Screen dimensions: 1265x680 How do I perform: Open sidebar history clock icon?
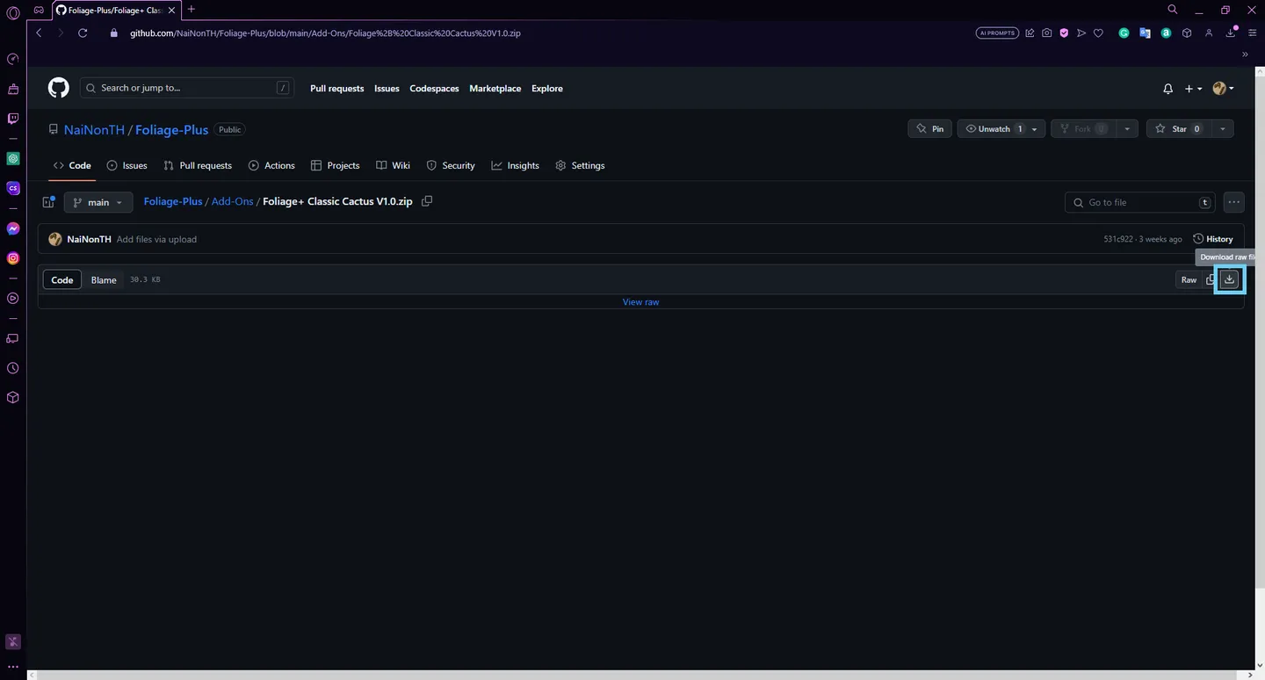13,368
